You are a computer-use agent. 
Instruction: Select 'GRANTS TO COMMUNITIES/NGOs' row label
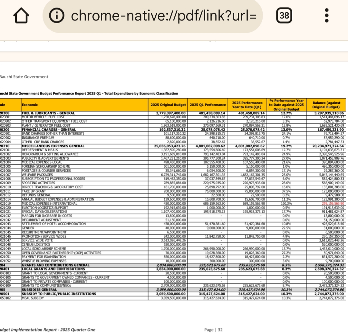46,286
